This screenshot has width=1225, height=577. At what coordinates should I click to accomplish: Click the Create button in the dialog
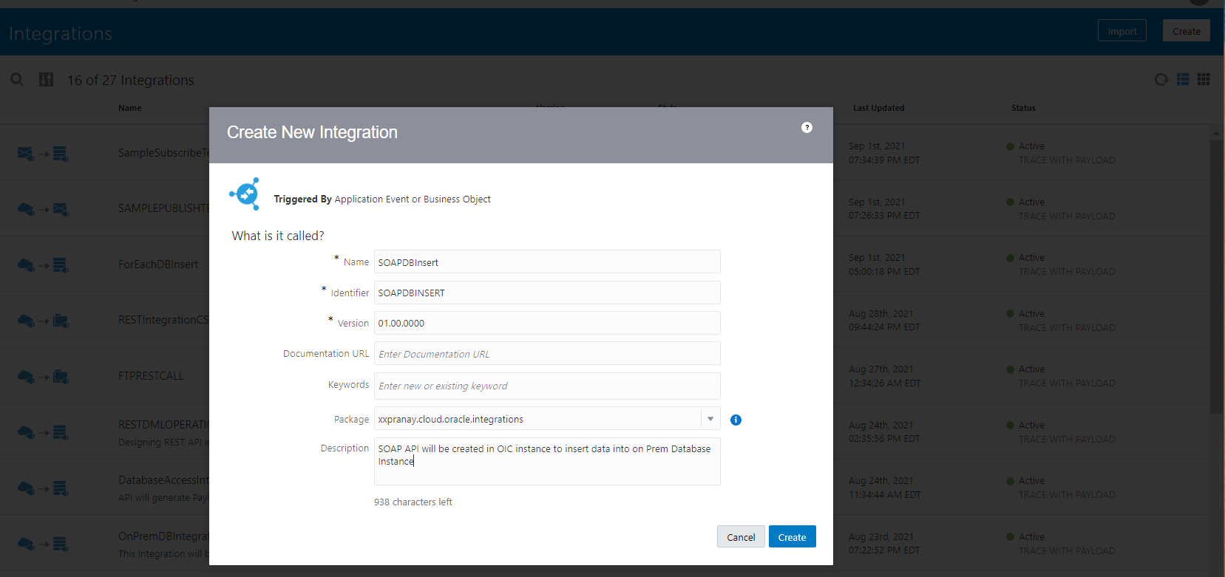coord(792,537)
